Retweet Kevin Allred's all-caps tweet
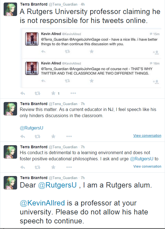This screenshot has width=165, height=229. 67,81
